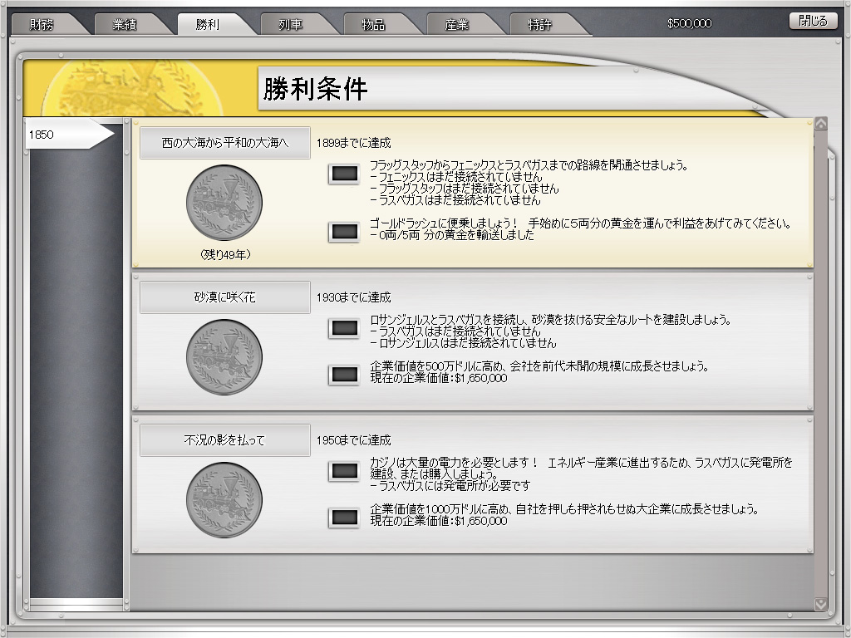Screen dimensions: 851x638
Task: Check the 1000万ドル company value objective box
Action: 344,518
